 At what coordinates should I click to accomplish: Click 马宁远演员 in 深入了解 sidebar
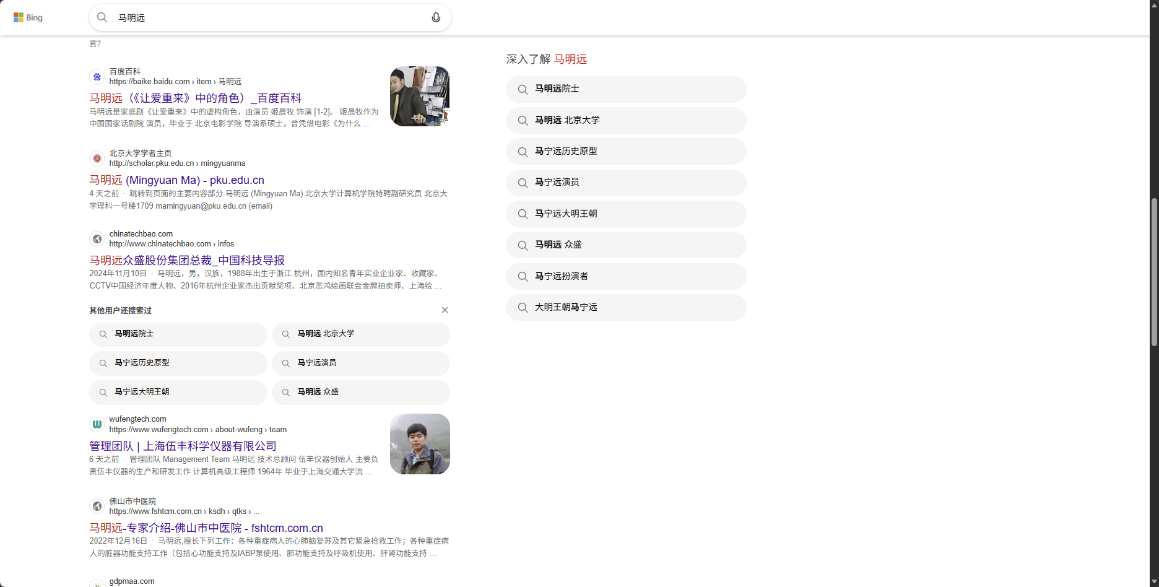(626, 183)
